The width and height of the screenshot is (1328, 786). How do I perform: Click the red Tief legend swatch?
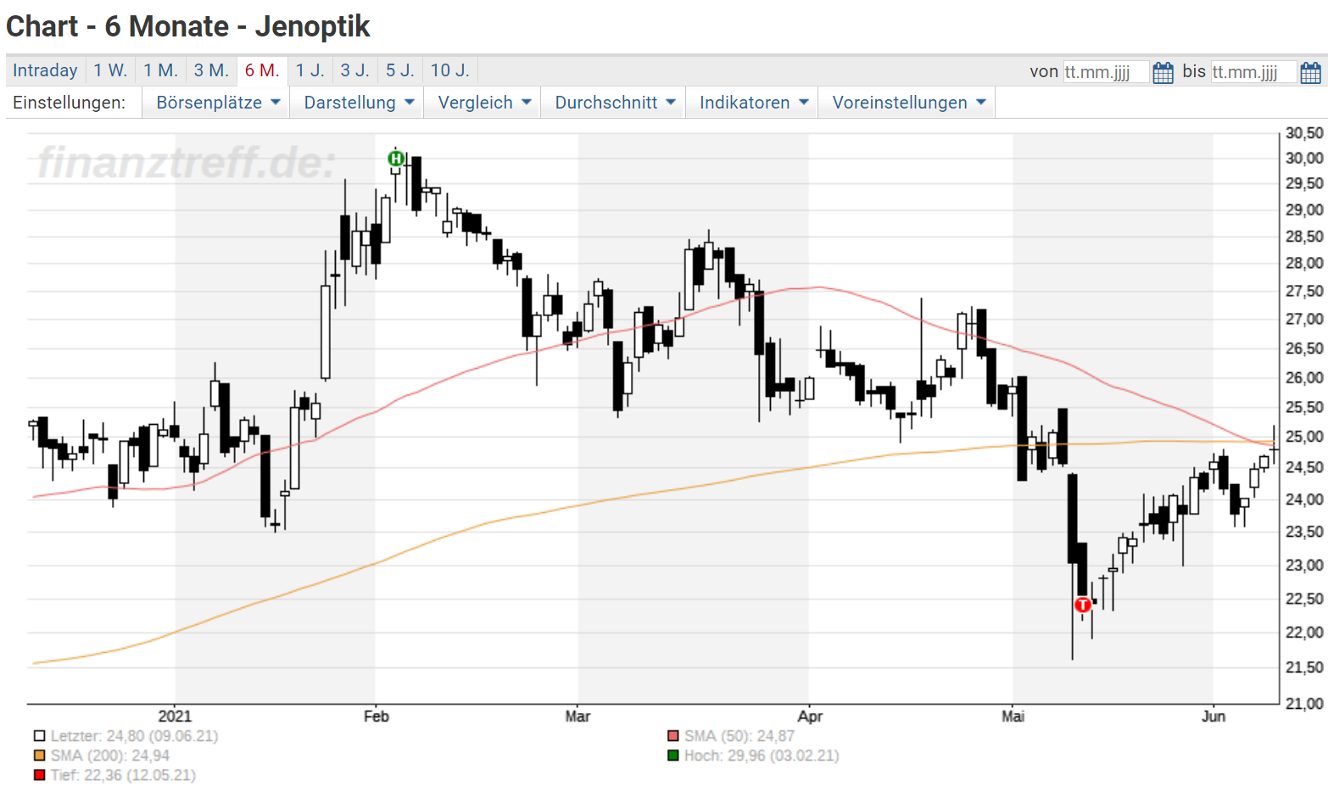(39, 775)
